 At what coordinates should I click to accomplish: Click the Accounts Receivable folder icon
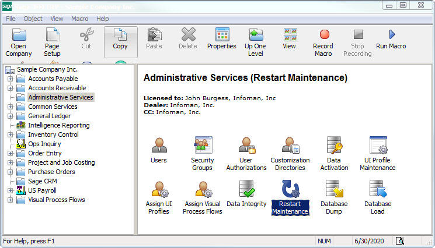(x=21, y=88)
